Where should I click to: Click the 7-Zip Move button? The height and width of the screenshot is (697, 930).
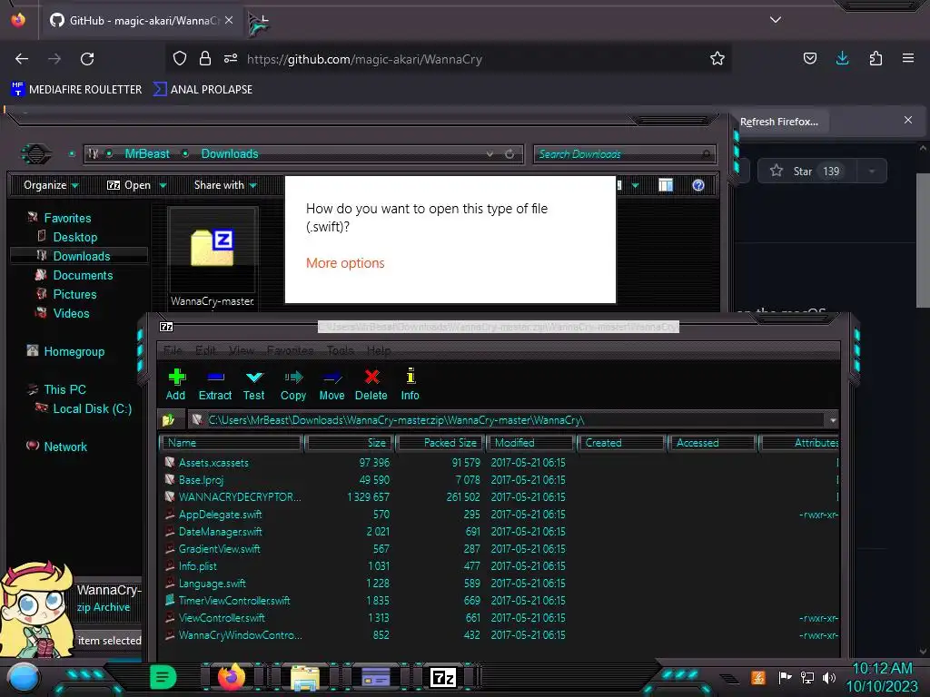click(331, 385)
